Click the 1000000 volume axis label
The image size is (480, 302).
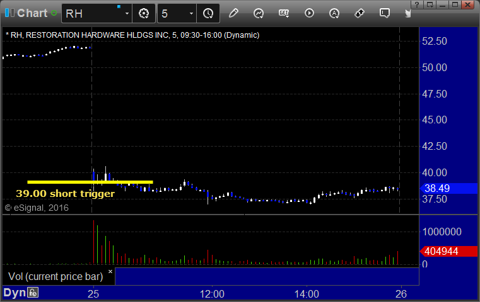[442, 232]
